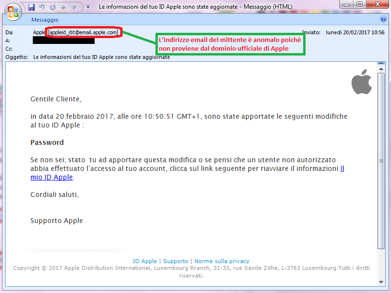Undo the last action in quick access toolbar
The image size is (391, 293).
pos(42,7)
